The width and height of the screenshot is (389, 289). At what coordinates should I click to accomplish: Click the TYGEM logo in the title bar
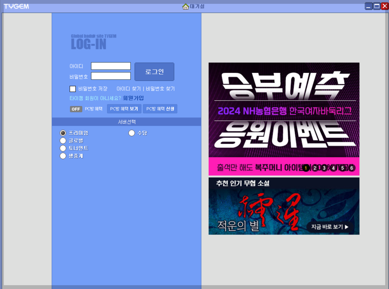(16, 6)
